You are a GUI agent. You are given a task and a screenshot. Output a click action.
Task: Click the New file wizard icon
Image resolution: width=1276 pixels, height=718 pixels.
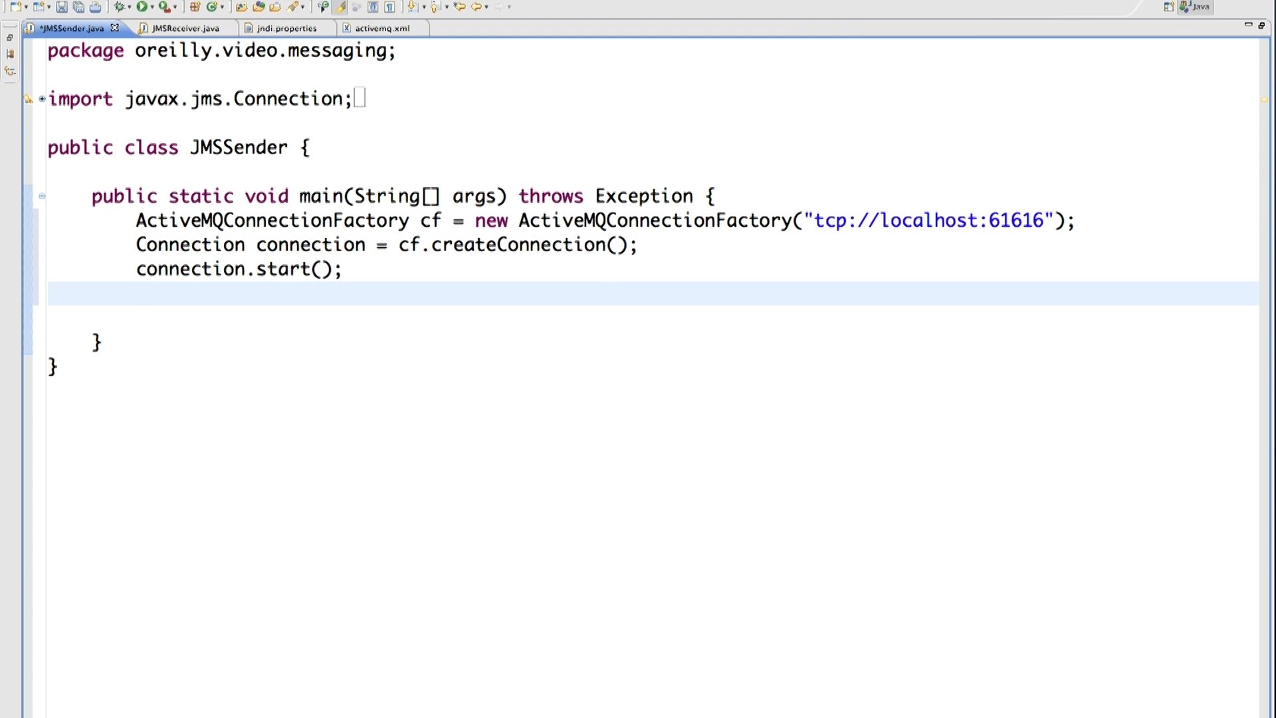(16, 7)
